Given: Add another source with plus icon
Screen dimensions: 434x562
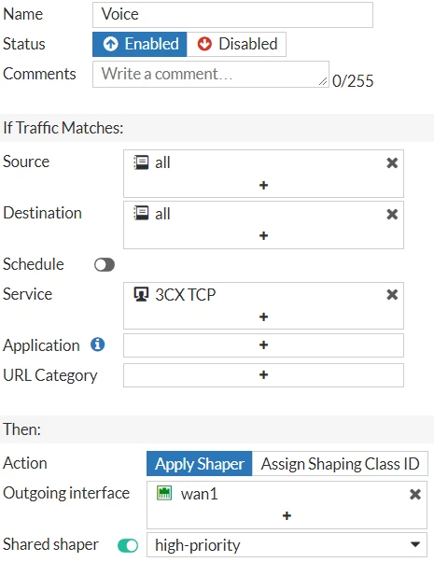Looking at the screenshot, I should click(x=263, y=185).
